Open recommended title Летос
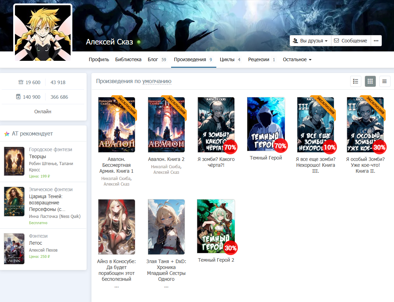Screen dimensions: 394x302 [35, 243]
